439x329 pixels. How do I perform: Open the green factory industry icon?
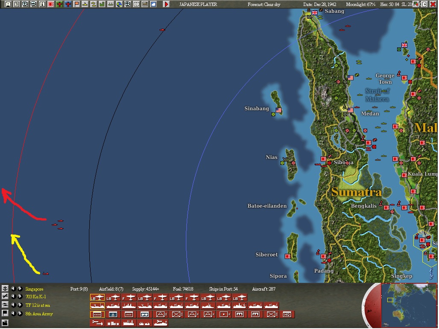[102, 4]
